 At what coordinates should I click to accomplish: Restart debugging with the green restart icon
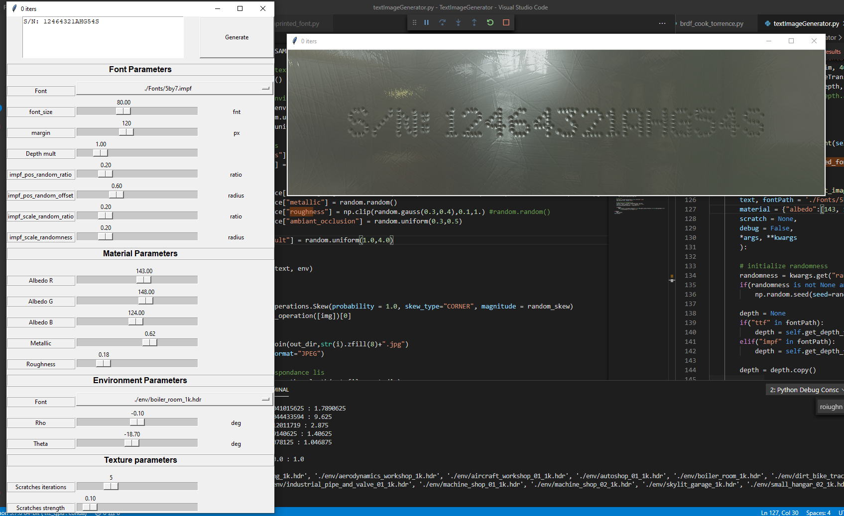490,22
